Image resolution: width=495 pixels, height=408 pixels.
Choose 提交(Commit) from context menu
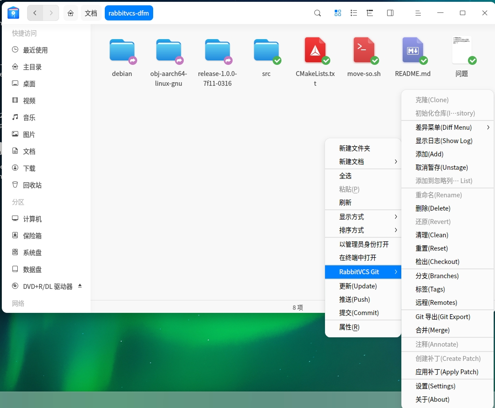pos(363,312)
